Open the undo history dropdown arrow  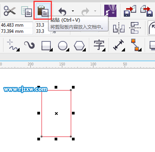coord(73,11)
